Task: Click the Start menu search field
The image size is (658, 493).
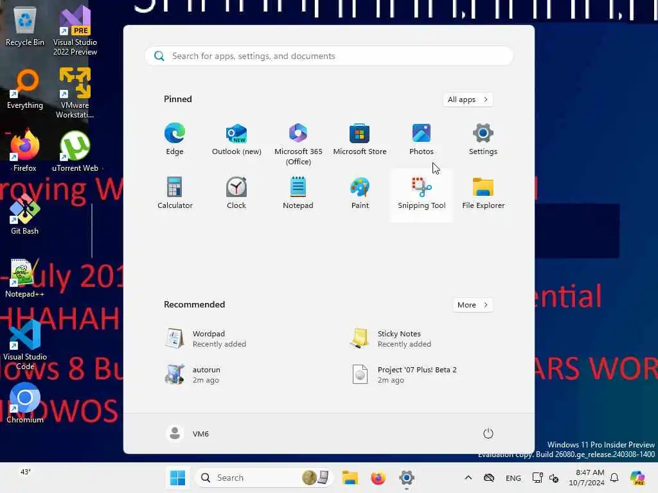Action: 328,56
